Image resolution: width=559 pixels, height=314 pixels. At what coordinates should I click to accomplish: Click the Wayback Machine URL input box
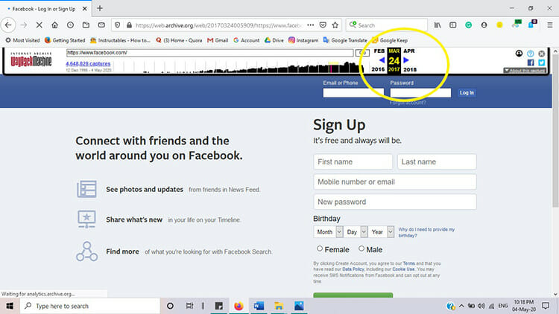pyautogui.click(x=209, y=53)
